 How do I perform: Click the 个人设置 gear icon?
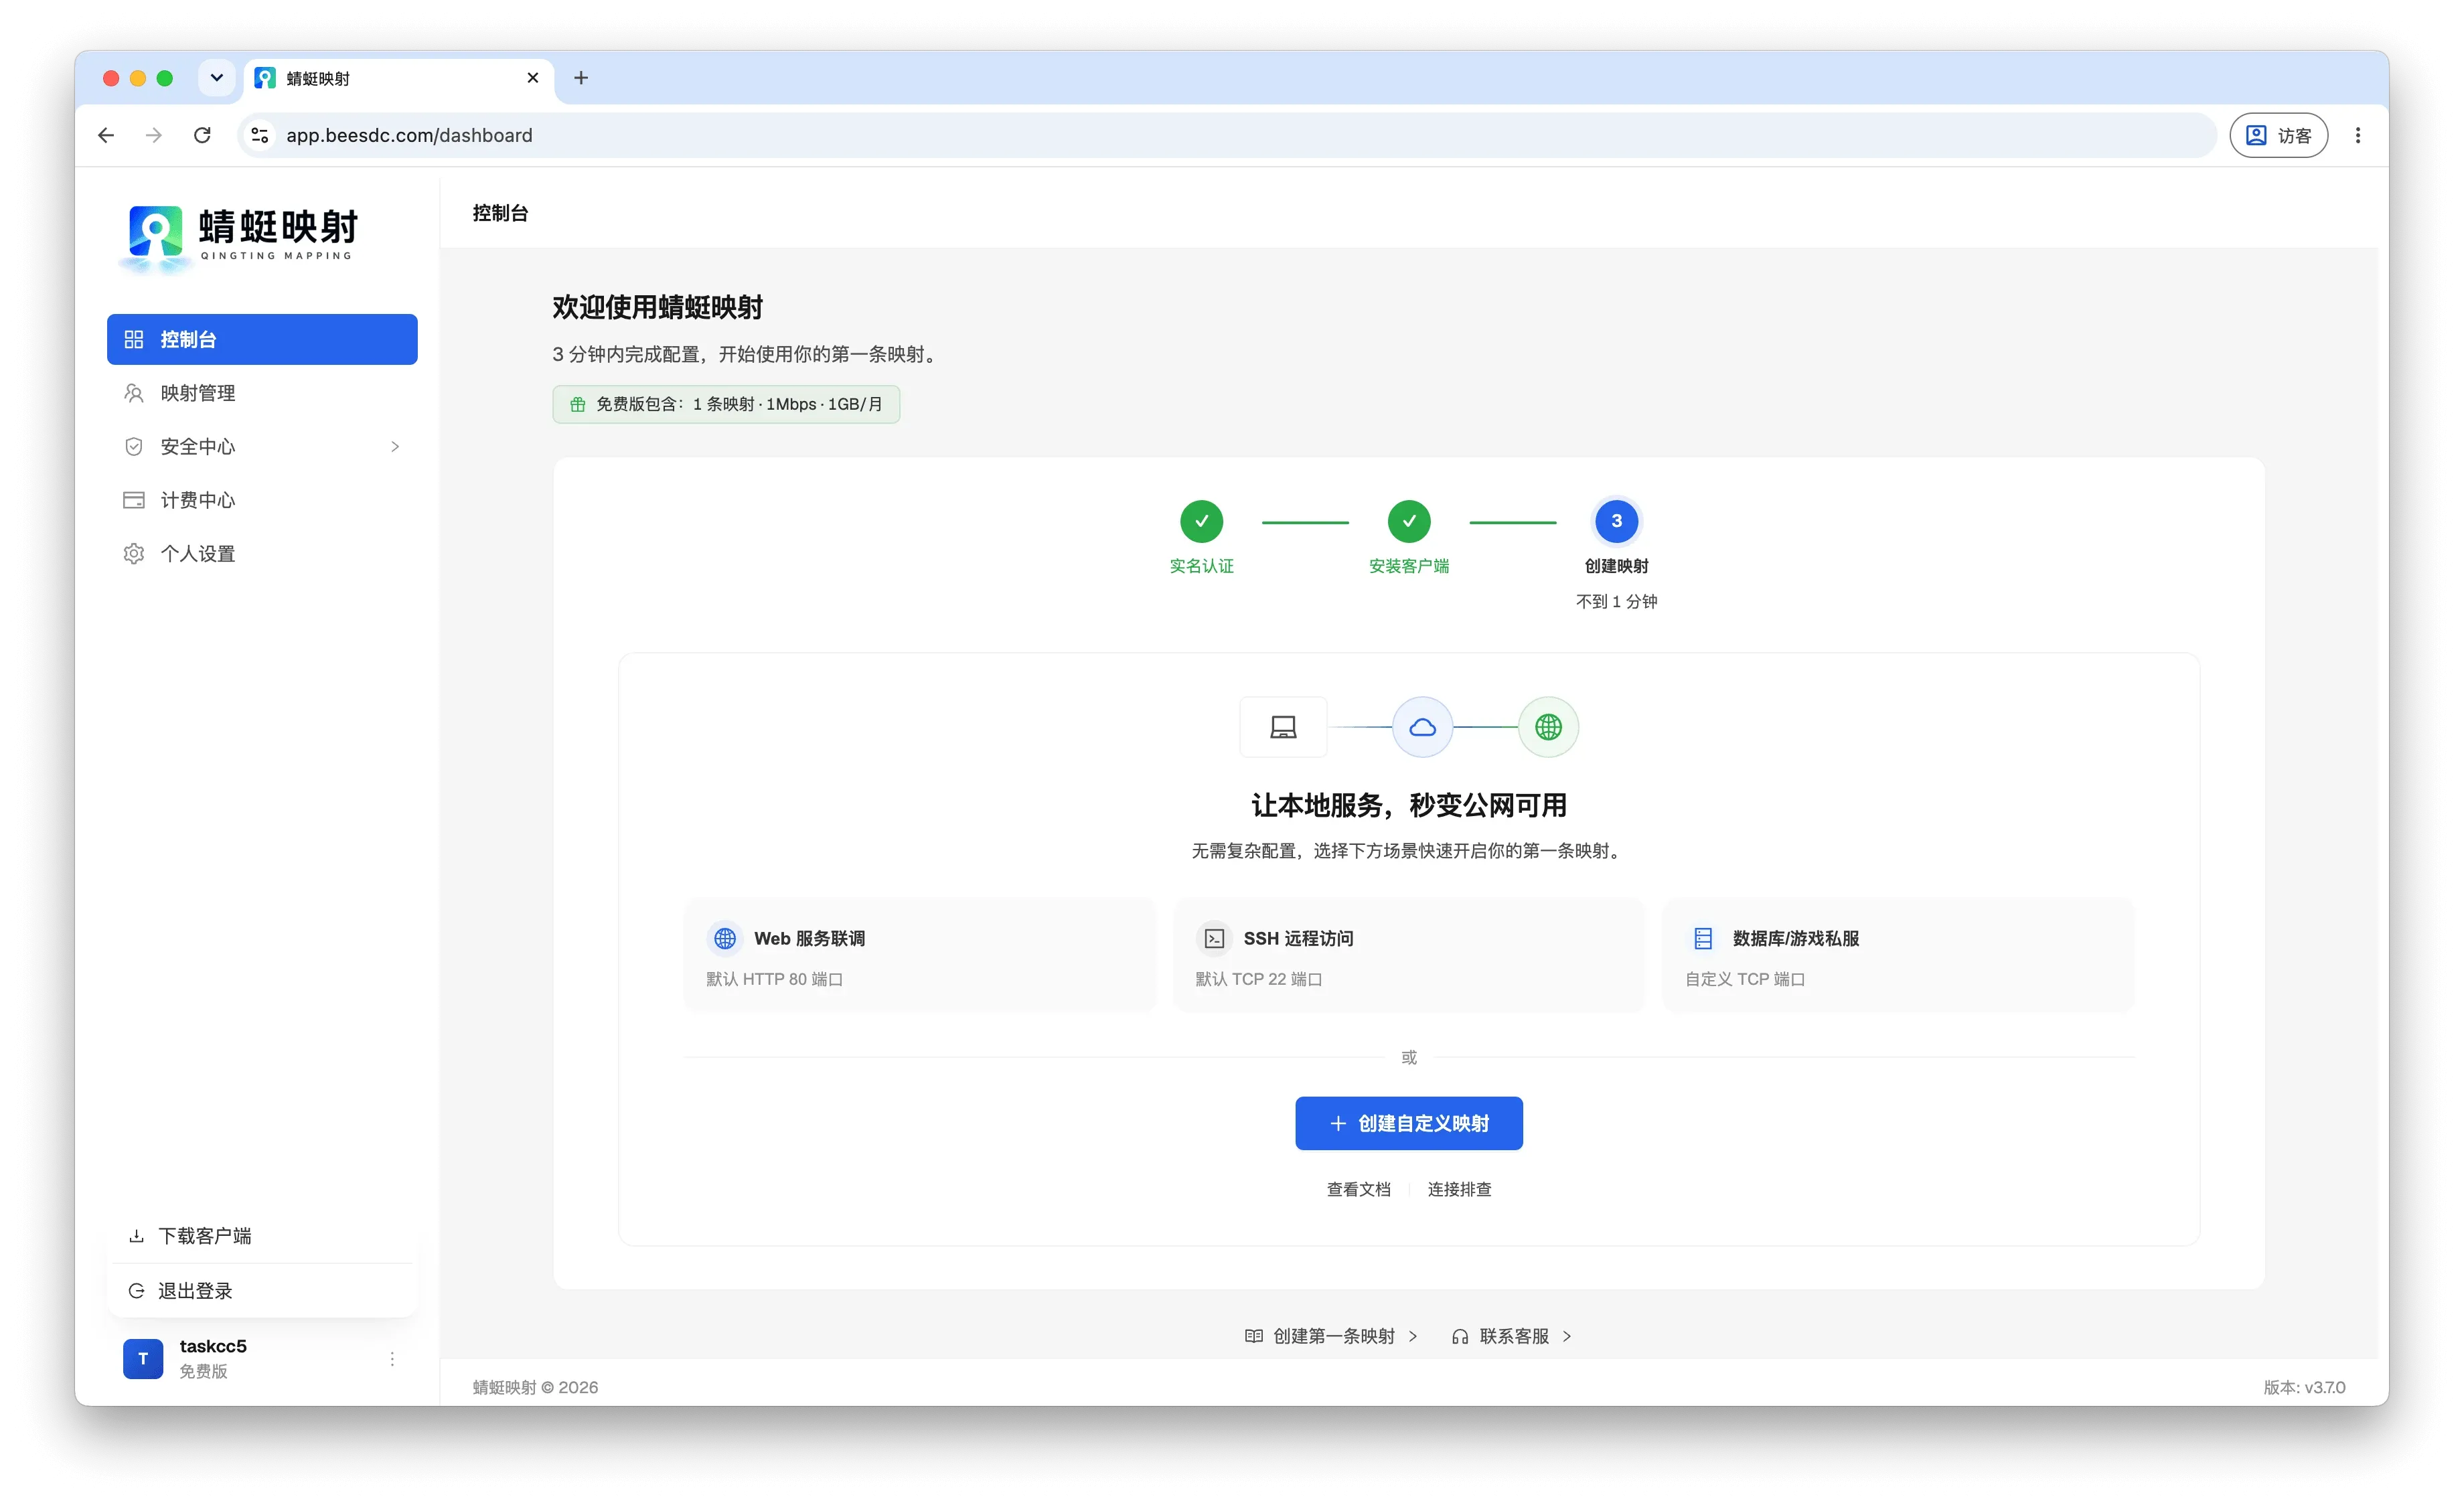pyautogui.click(x=134, y=553)
